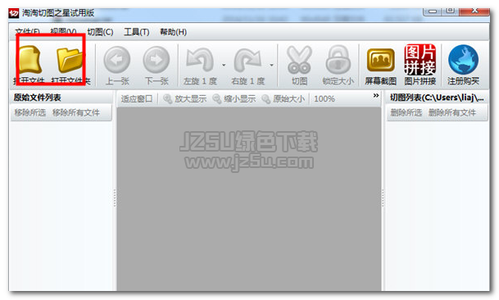This screenshot has height=300, width=499.
Task: Click 适应窗口 fit to window
Action: [x=137, y=98]
